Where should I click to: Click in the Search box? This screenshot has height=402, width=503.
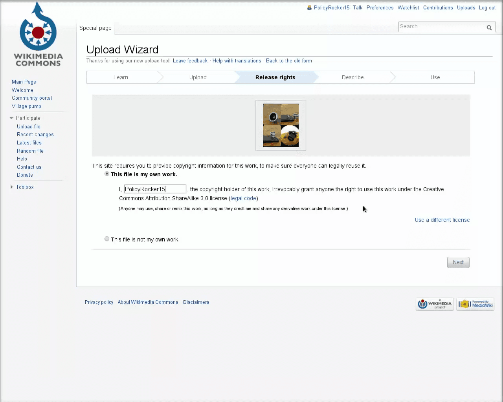point(442,27)
